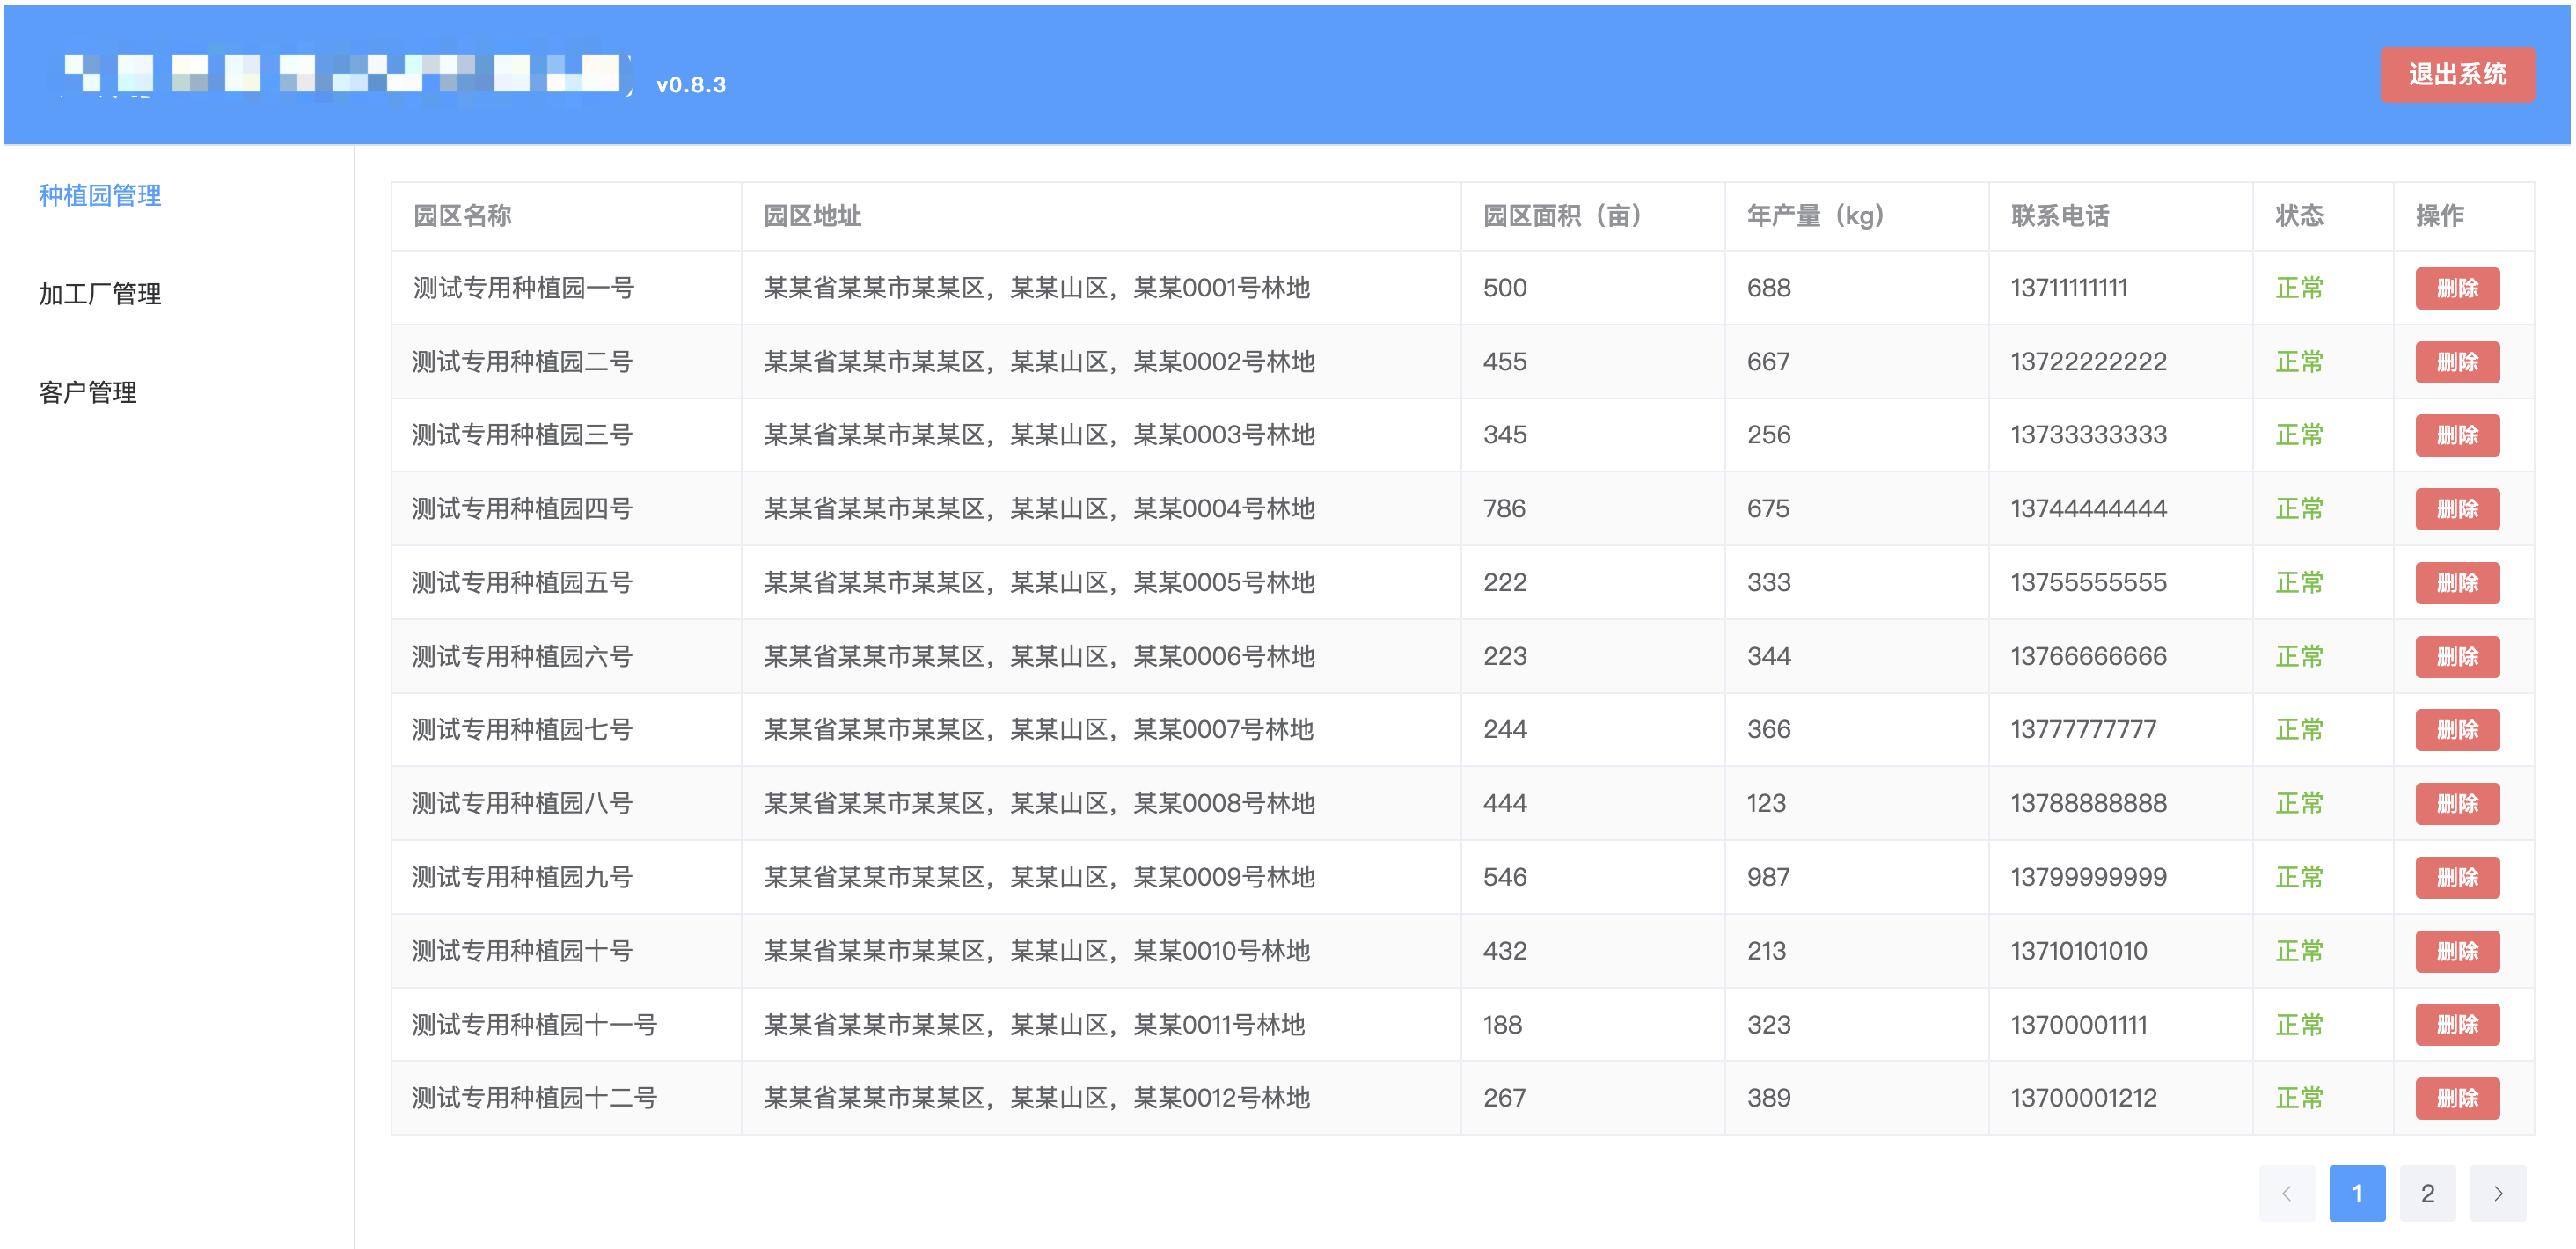Click 正常 status in 种植园七号 row
Image resolution: width=2576 pixels, height=1249 pixels.
pos(2299,730)
